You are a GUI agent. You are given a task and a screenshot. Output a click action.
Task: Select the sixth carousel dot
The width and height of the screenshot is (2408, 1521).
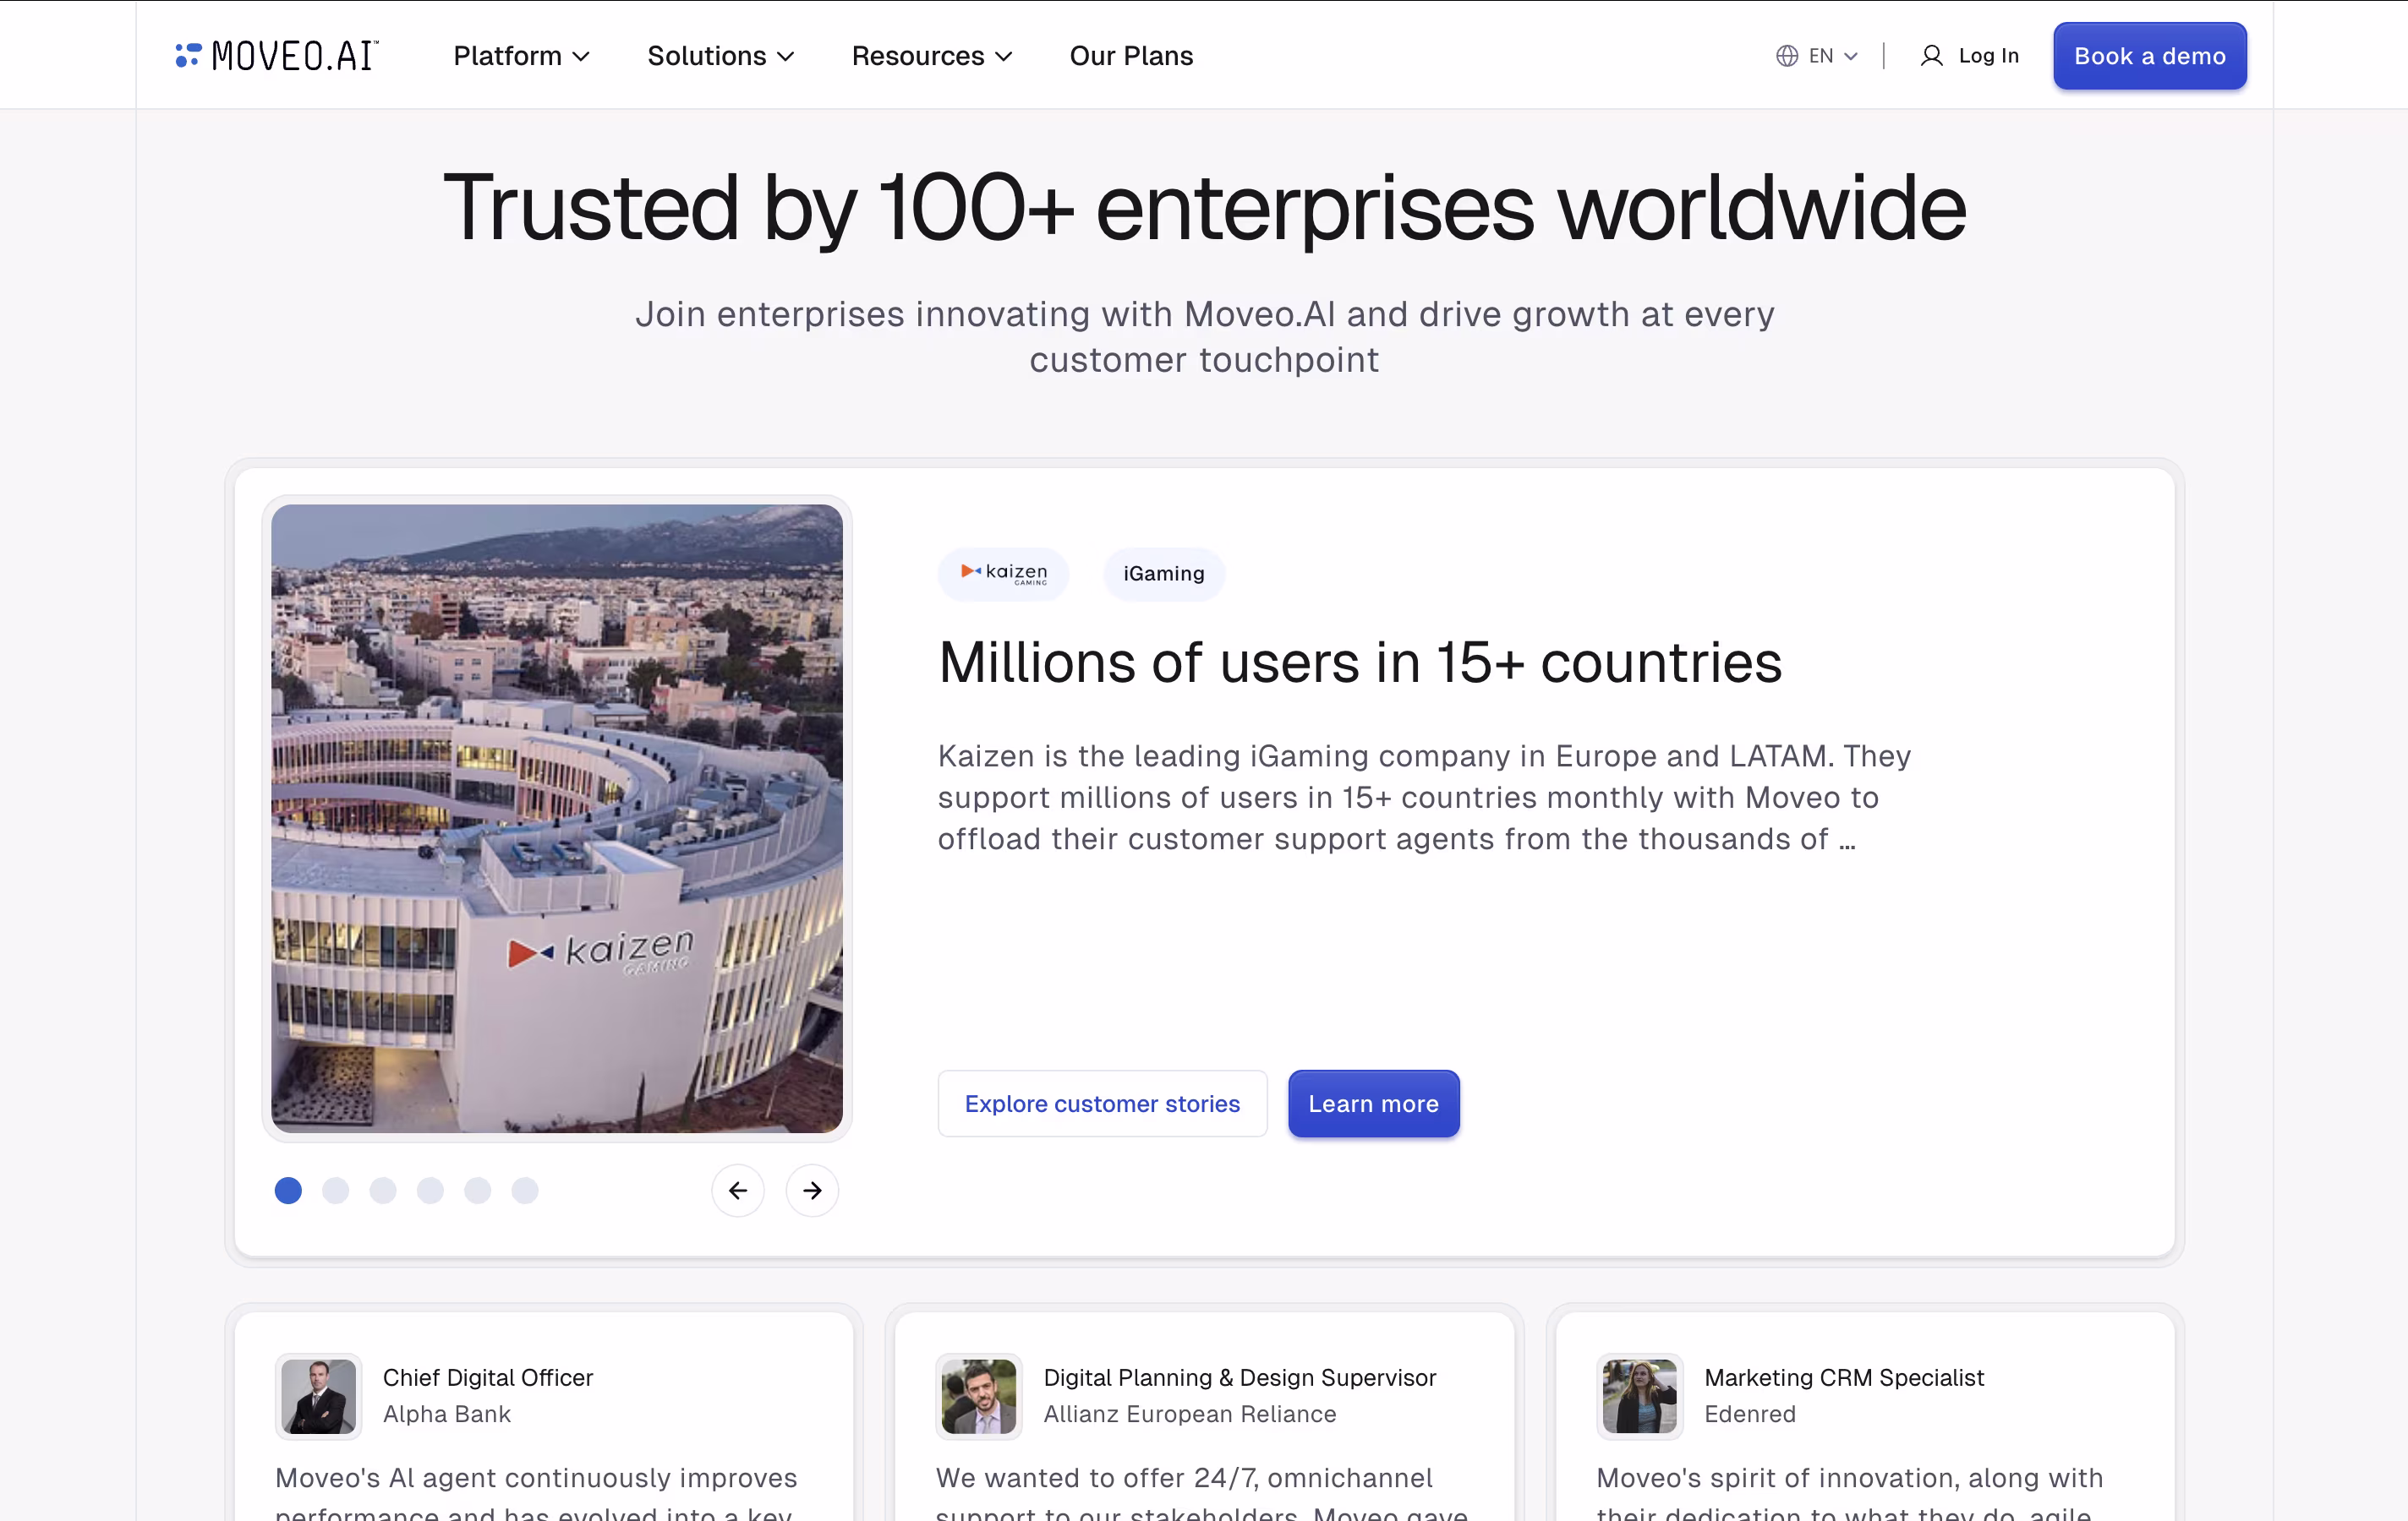(525, 1191)
